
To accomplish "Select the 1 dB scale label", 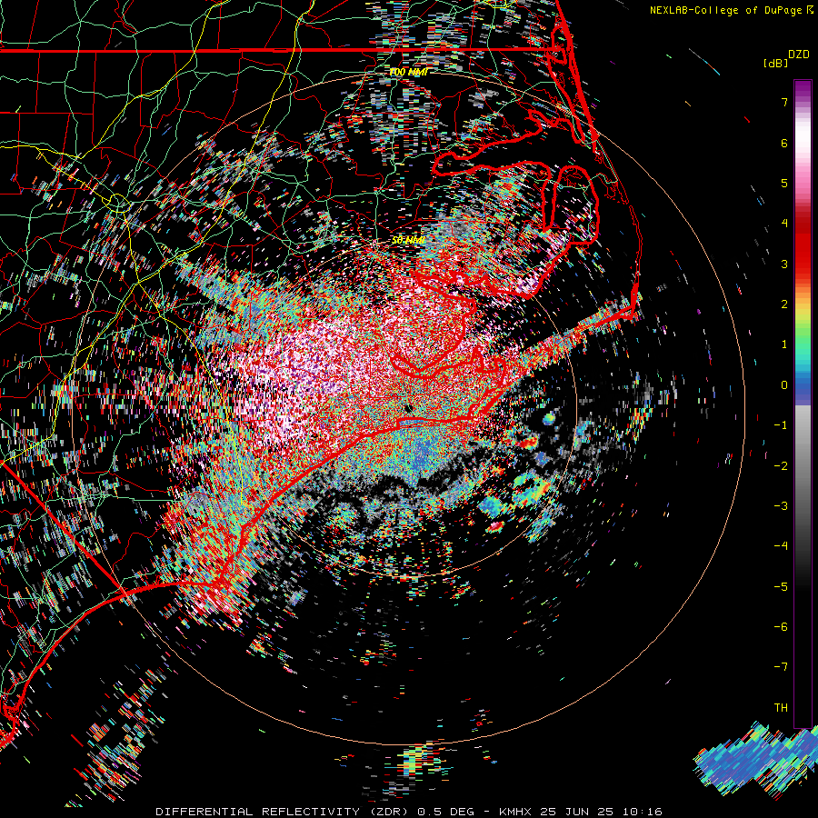I will coord(784,344).
